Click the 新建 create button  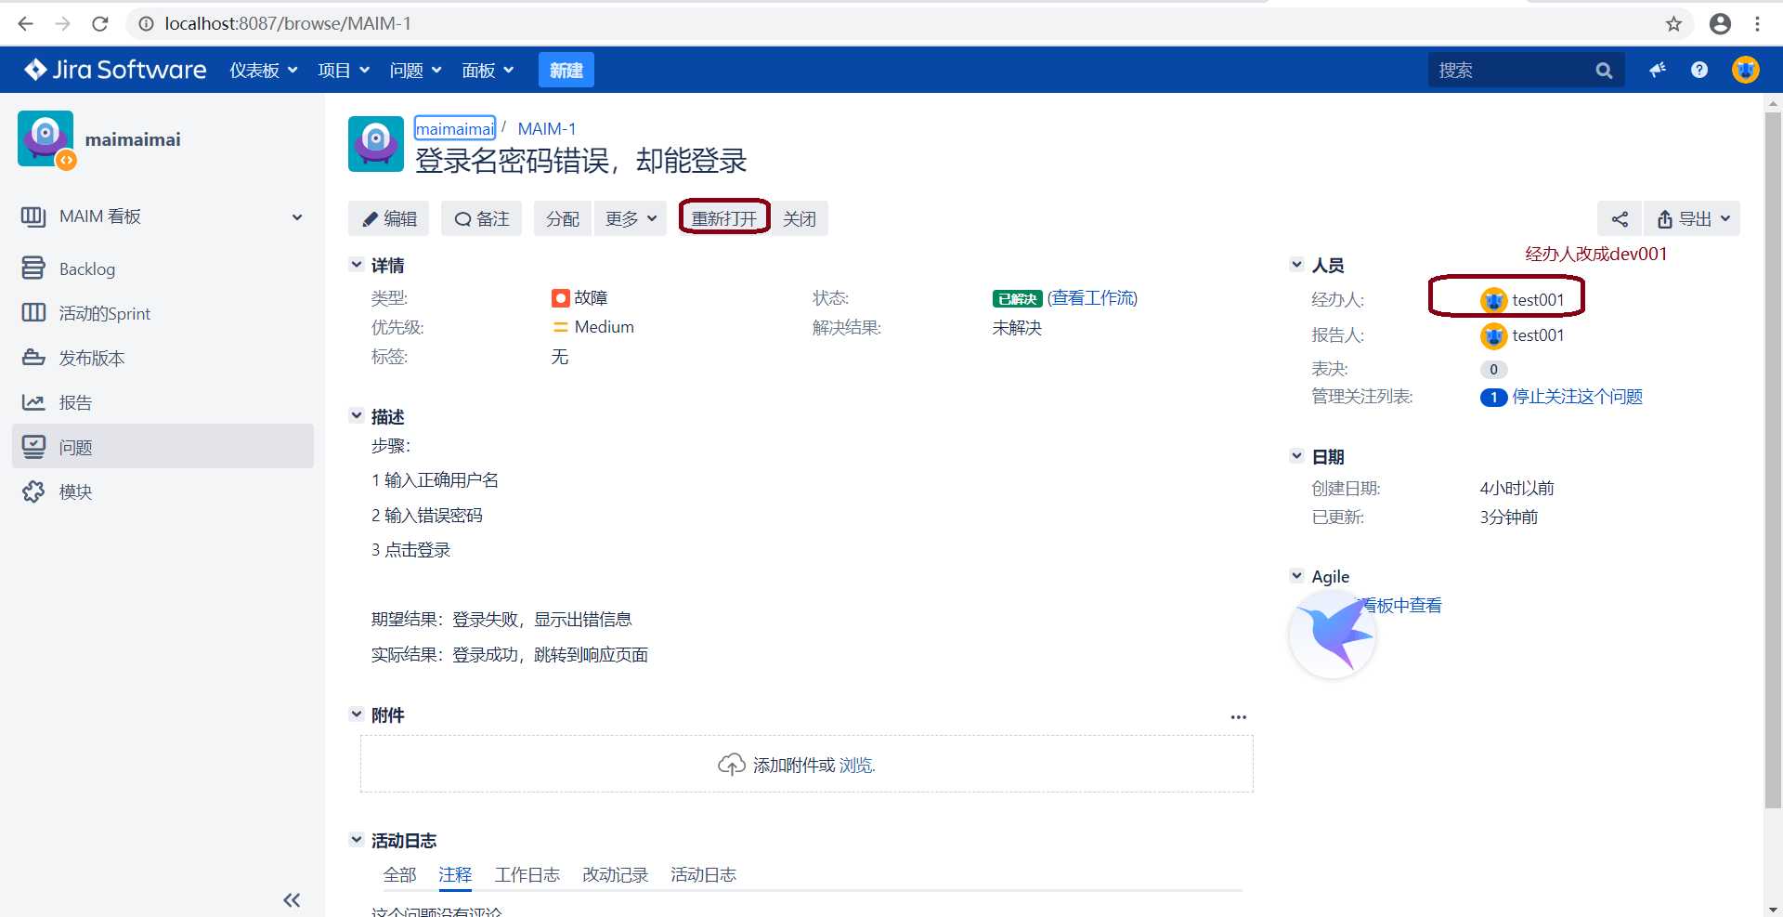(x=566, y=70)
